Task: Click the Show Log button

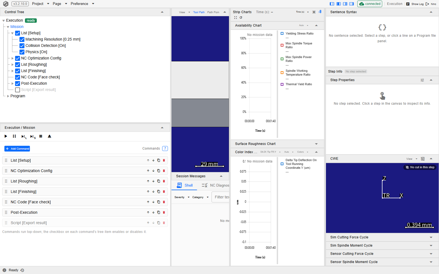Action: pos(415,4)
